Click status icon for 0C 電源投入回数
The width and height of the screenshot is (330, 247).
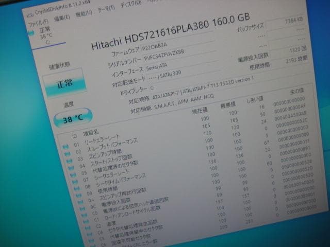(x=82, y=208)
